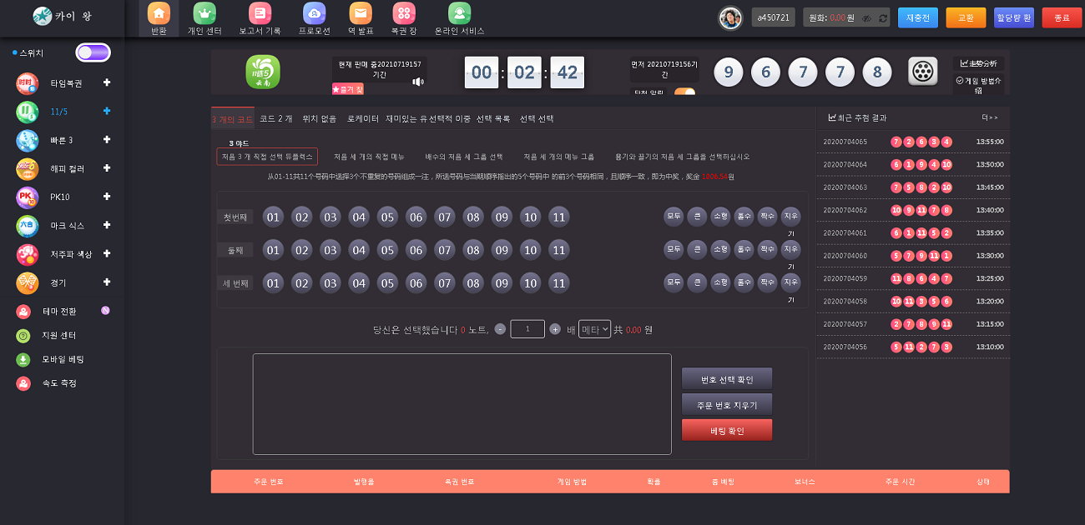Toggle the orange switch under previous draw

pos(684,92)
